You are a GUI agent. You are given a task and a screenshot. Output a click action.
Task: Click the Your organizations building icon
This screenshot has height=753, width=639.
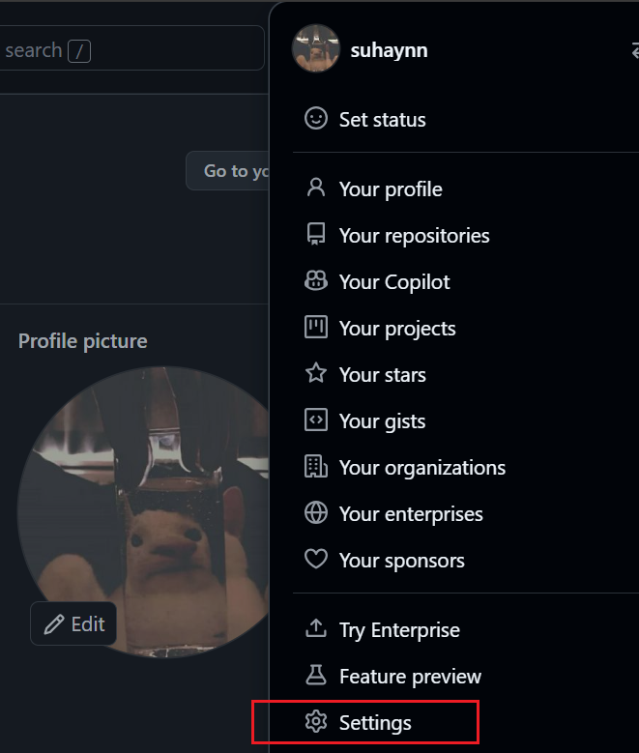[x=316, y=467]
